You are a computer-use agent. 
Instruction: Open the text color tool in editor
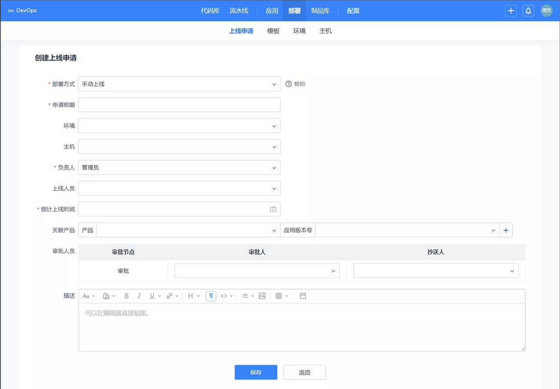pyautogui.click(x=106, y=296)
